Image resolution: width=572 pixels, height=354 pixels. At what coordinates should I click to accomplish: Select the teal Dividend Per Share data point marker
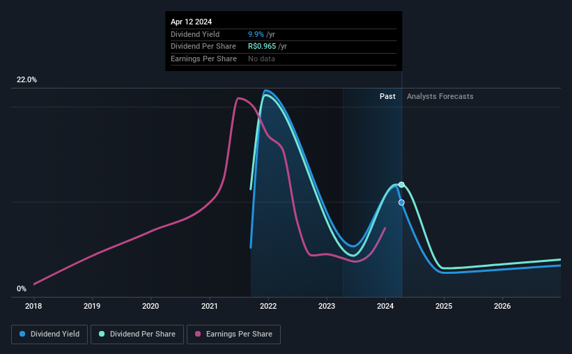click(x=401, y=185)
